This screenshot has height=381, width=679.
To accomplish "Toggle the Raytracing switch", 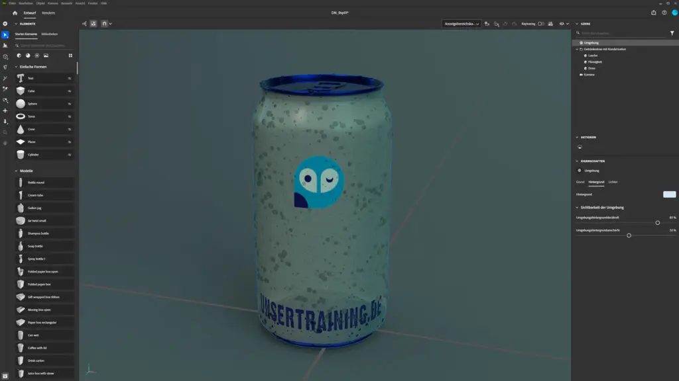I will [540, 24].
